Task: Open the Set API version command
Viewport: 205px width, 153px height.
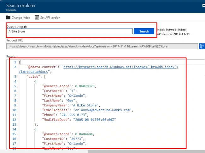Action: (47, 18)
